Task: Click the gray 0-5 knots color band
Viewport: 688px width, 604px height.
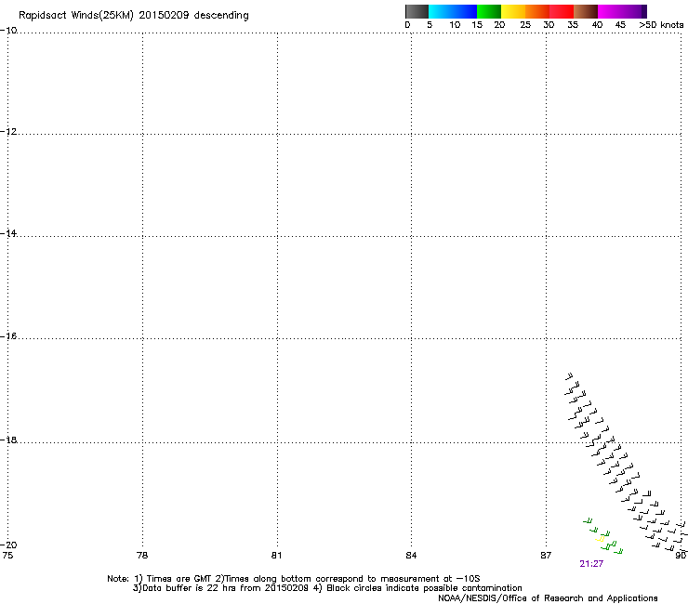Action: point(417,11)
